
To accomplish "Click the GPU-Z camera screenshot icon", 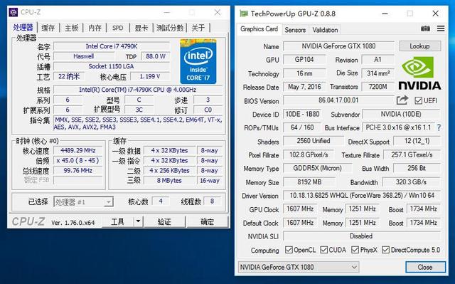I will (425, 28).
